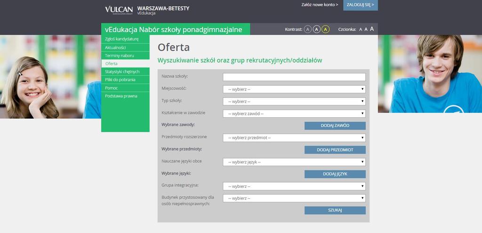Click the Kontrast label
This screenshot has width=482, height=233.
[x=294, y=30]
